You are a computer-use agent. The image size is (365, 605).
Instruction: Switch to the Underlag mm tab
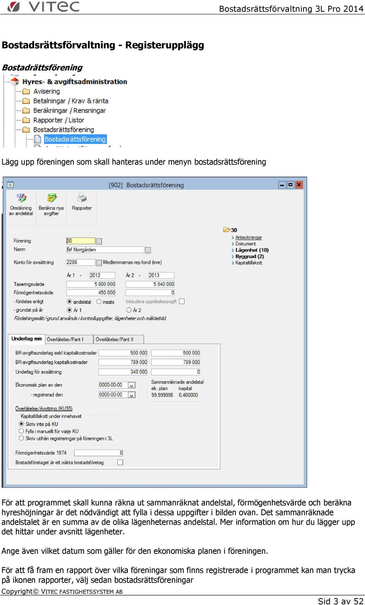click(27, 339)
